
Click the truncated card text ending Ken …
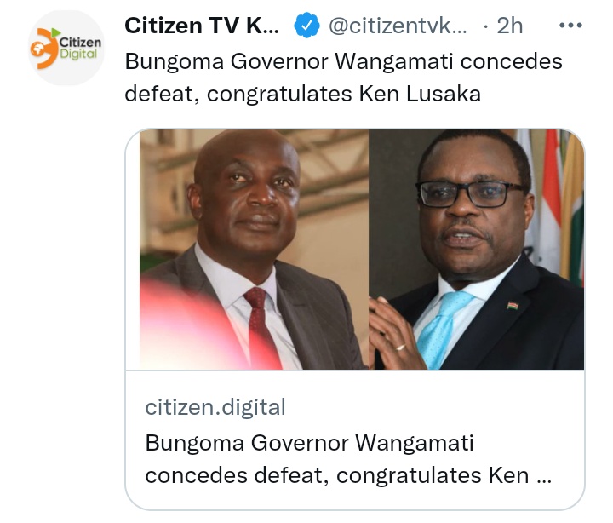(x=348, y=475)
